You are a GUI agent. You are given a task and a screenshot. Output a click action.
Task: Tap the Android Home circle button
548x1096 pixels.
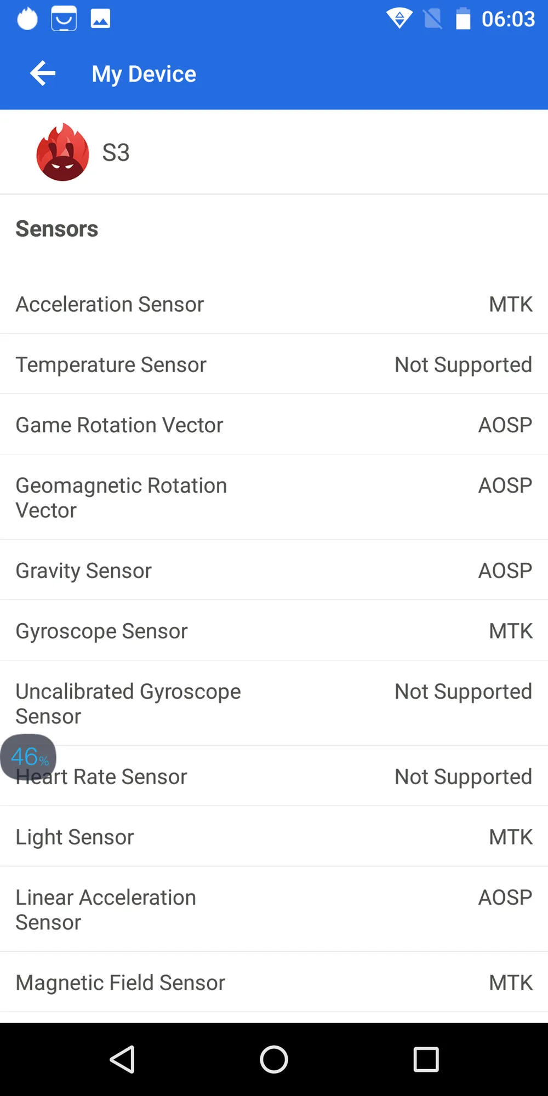coord(274,1059)
